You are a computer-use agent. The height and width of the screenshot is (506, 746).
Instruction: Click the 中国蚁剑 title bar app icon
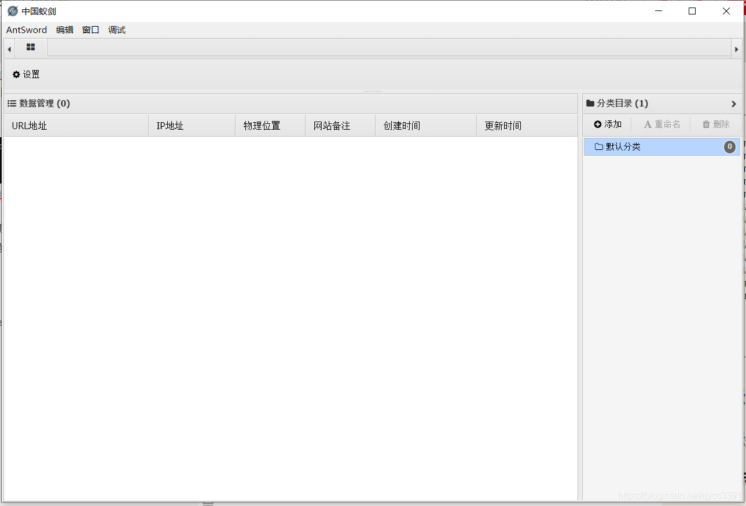[13, 11]
